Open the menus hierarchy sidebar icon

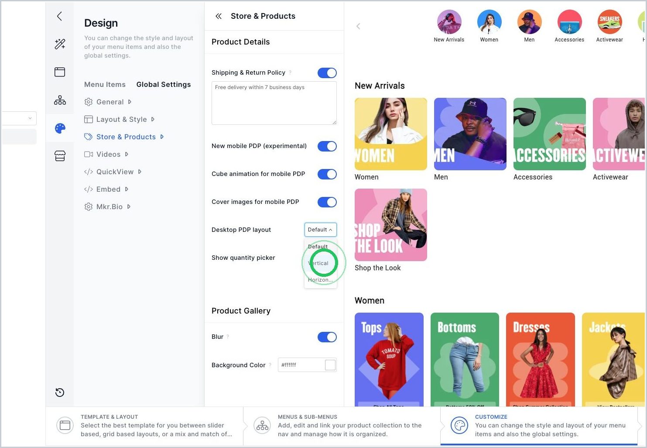tap(60, 100)
